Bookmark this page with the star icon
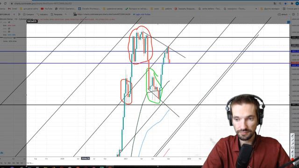This screenshot has width=299, height=168. click(x=285, y=3)
